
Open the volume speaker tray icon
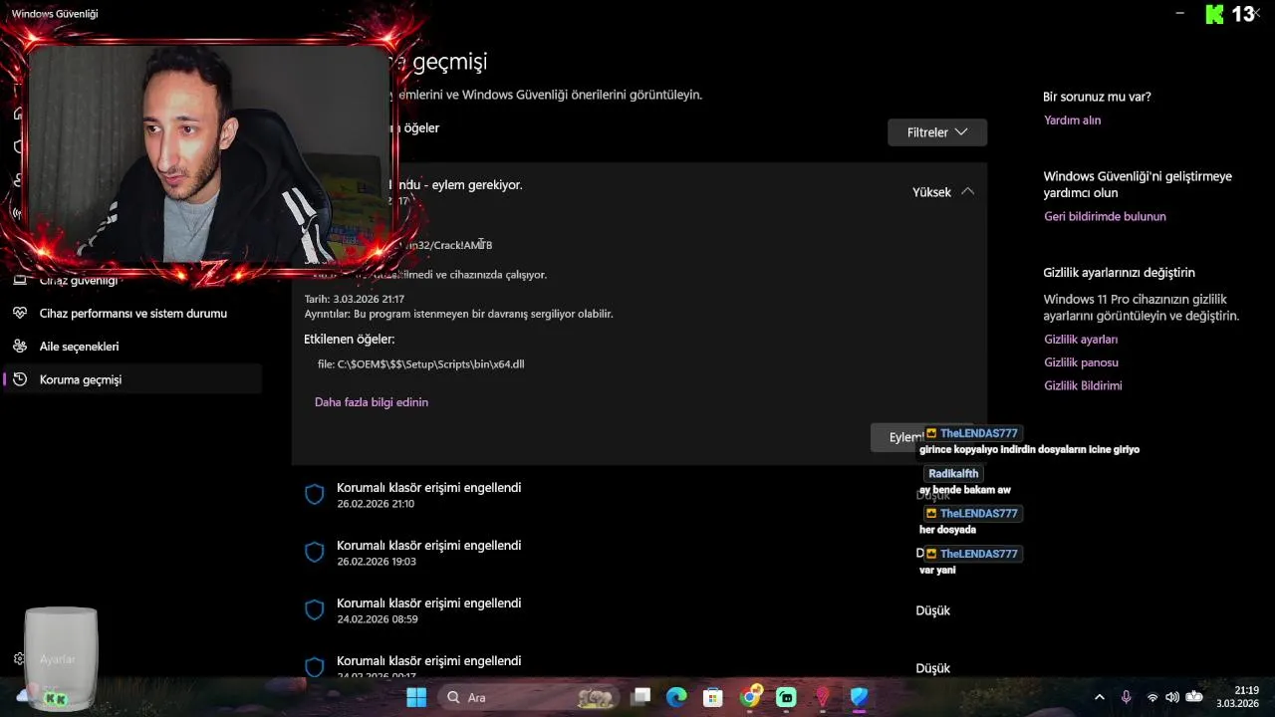[x=1171, y=697]
